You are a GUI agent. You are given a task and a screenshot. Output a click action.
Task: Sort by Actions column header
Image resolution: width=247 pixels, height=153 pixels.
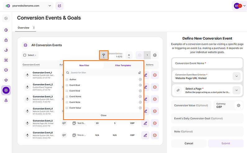click(x=149, y=65)
